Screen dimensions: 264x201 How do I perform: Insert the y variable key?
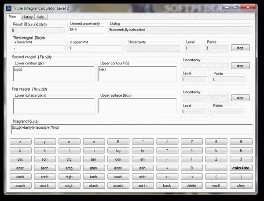tap(45, 142)
